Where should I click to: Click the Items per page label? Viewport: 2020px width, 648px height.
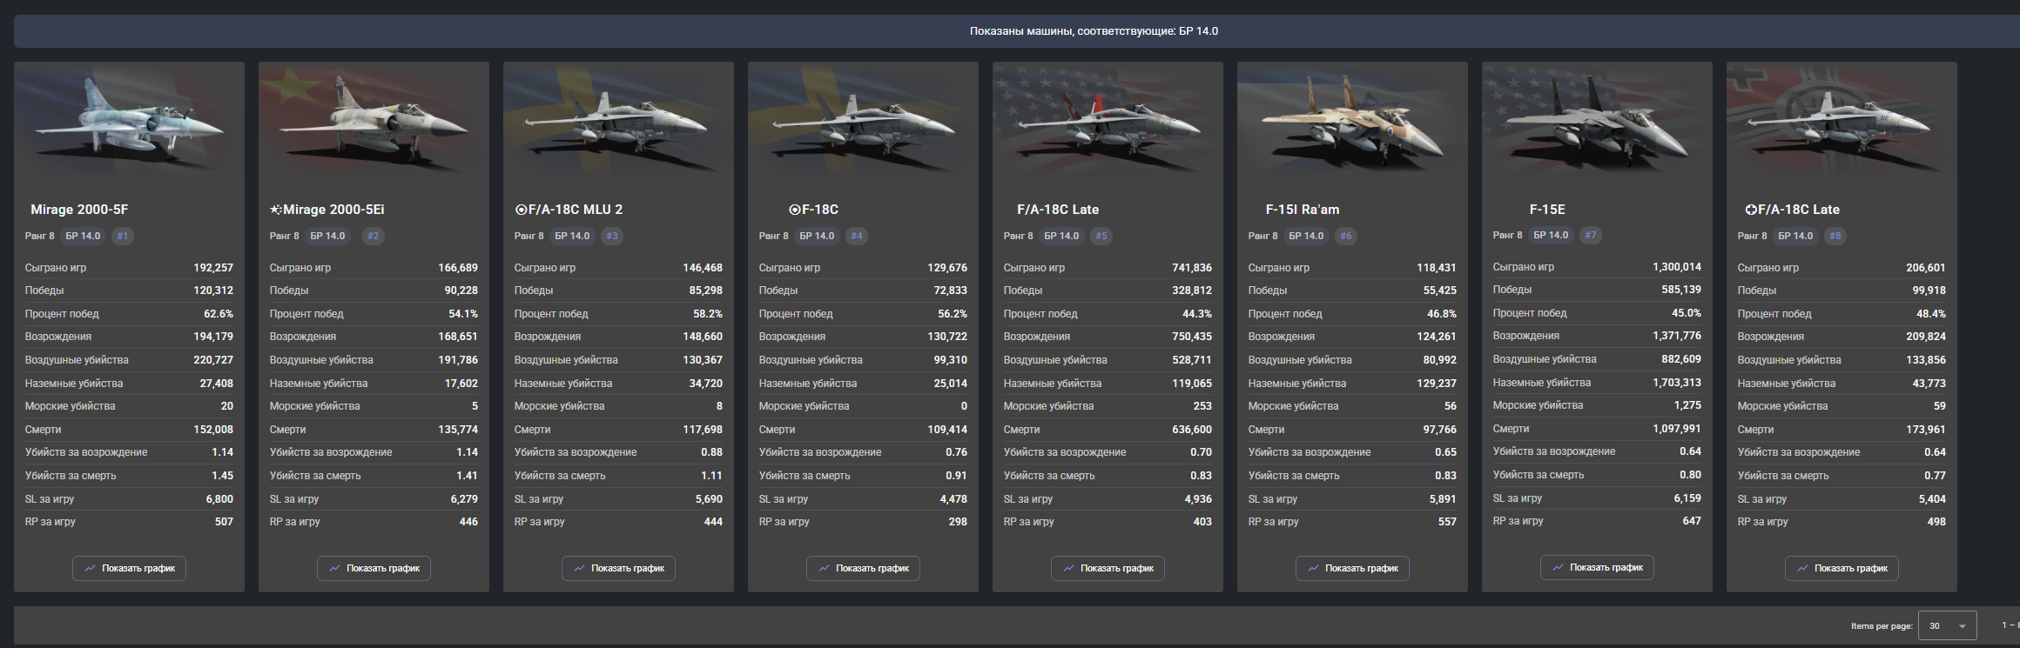tap(1882, 626)
